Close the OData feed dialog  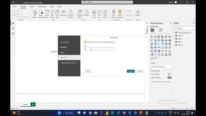(x=146, y=37)
